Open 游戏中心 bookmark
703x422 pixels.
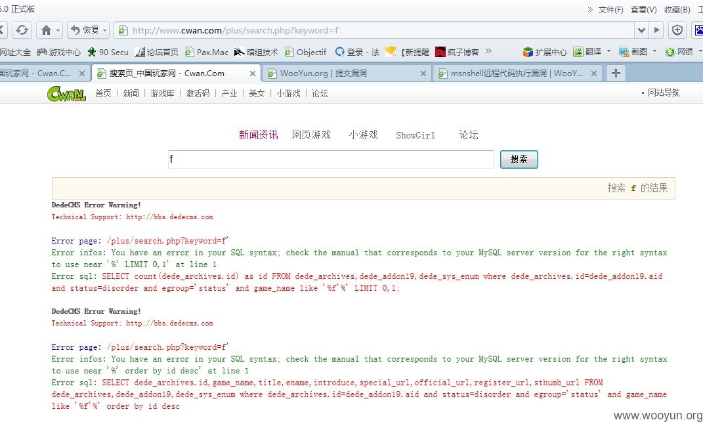point(58,52)
